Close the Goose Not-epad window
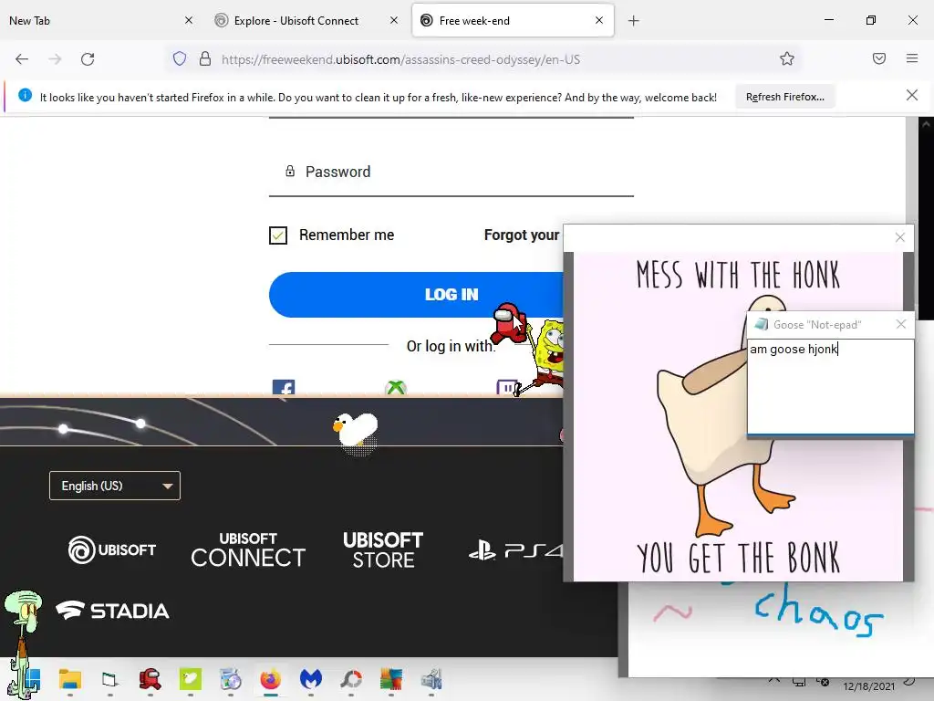 [900, 324]
